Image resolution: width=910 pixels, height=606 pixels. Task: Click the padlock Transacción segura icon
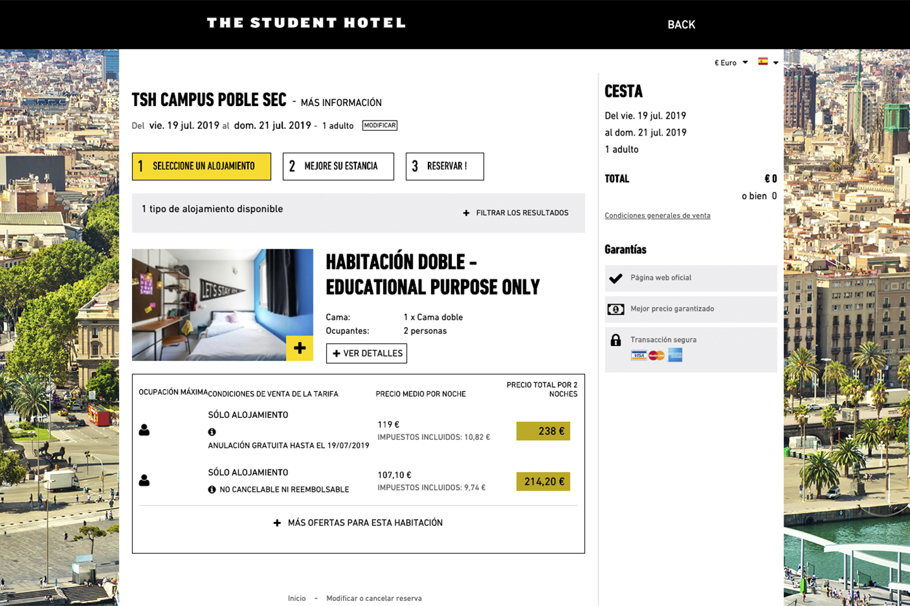pos(616,340)
